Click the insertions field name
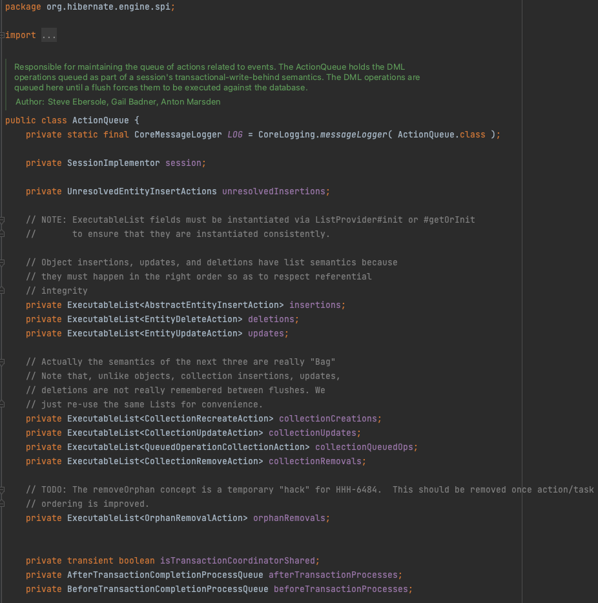598x603 pixels. click(x=314, y=305)
